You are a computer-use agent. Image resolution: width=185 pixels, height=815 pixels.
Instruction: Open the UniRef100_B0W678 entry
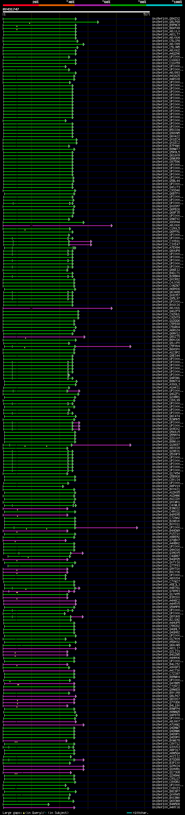[166, 741]
